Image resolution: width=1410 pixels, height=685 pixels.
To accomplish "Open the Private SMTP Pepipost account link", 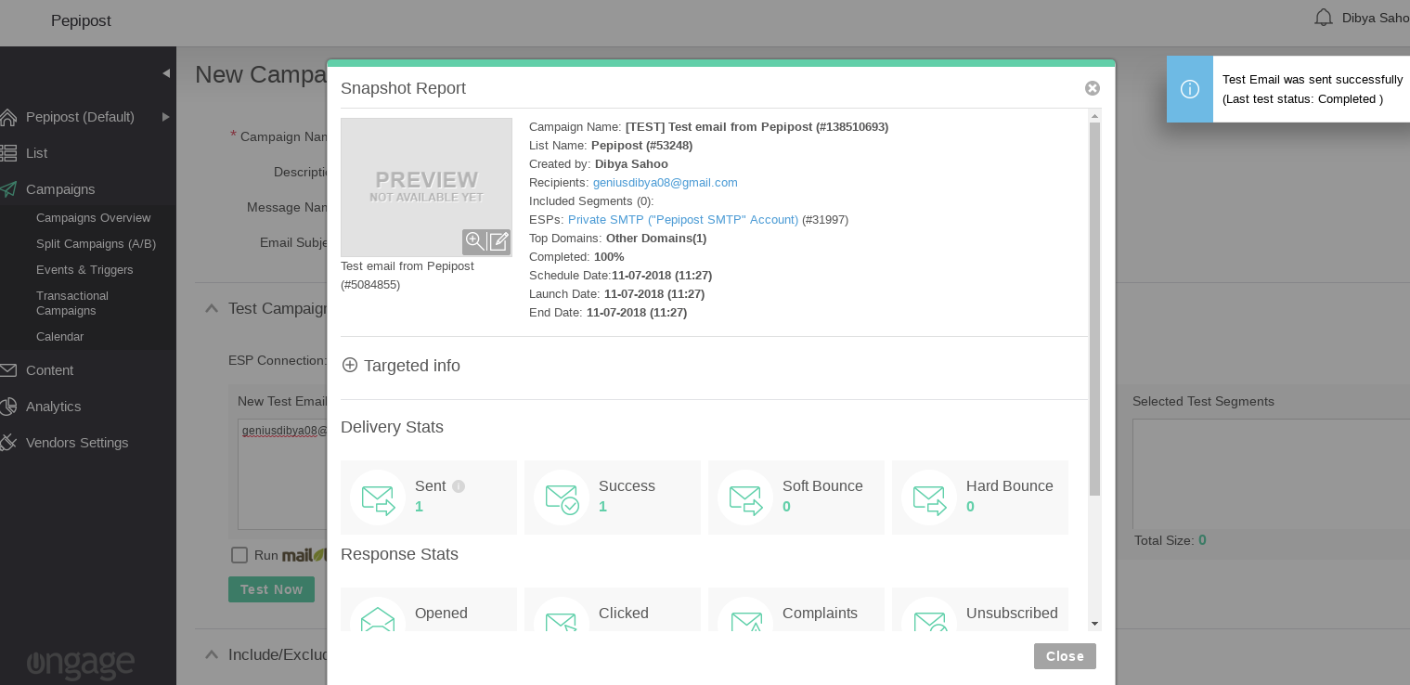I will pos(683,220).
